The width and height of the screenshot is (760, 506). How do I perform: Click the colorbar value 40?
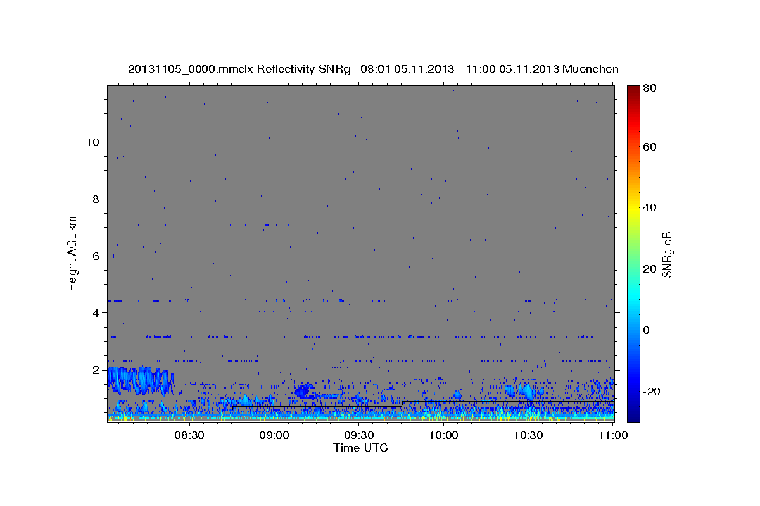pyautogui.click(x=650, y=207)
